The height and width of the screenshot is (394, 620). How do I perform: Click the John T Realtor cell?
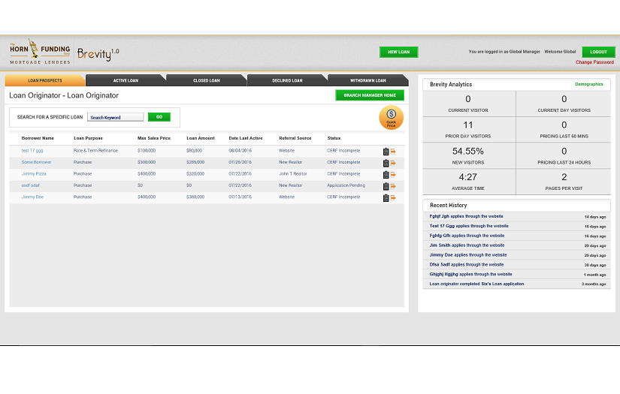pos(292,173)
